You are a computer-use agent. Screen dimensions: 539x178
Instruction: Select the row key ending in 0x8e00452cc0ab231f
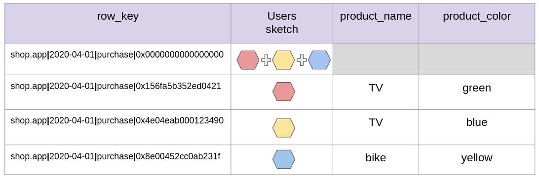pos(115,156)
